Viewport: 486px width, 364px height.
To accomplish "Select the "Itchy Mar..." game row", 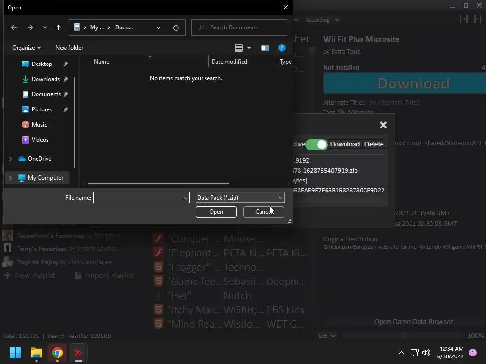I will [230, 310].
